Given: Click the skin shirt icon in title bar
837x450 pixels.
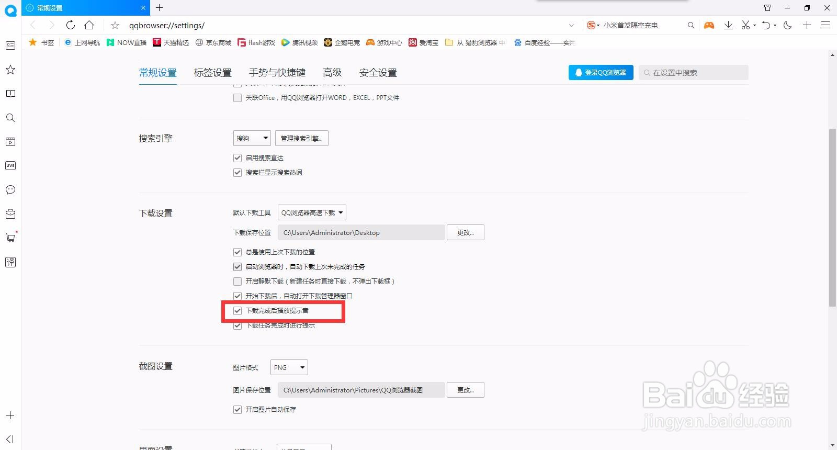Looking at the screenshot, I should (x=767, y=8).
